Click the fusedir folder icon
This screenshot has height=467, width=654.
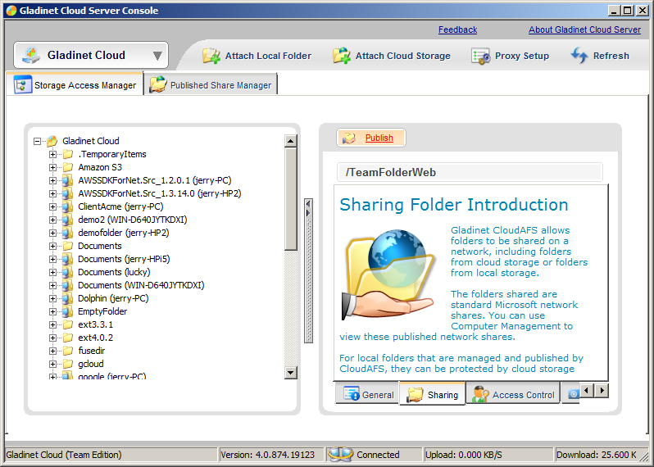tap(68, 351)
